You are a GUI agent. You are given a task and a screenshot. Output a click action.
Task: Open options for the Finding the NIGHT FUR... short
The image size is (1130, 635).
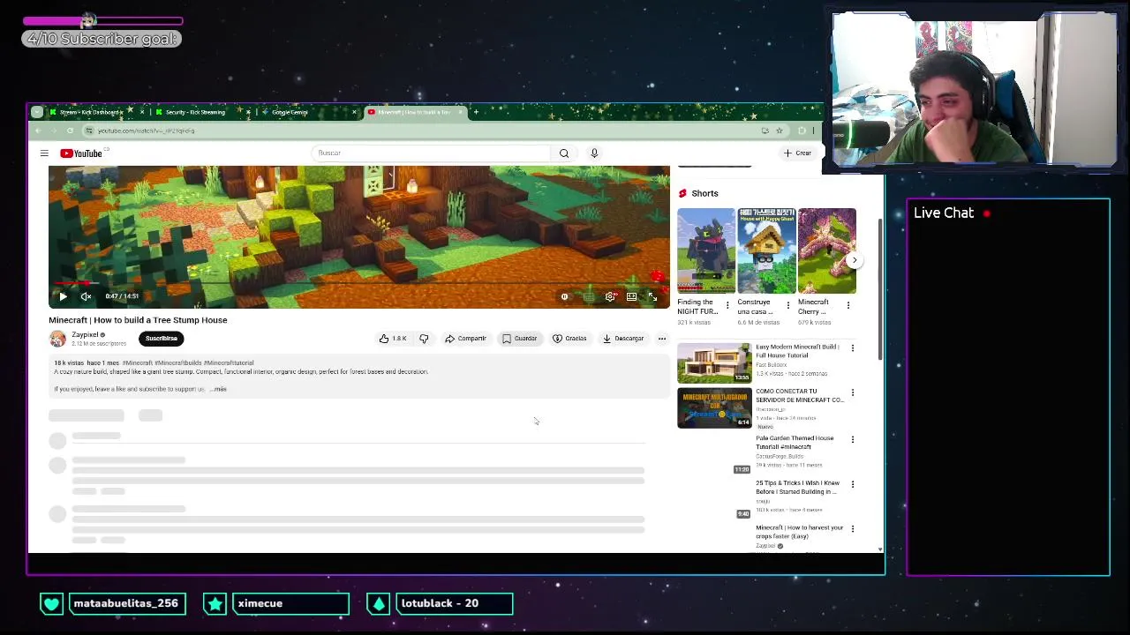[x=727, y=305]
